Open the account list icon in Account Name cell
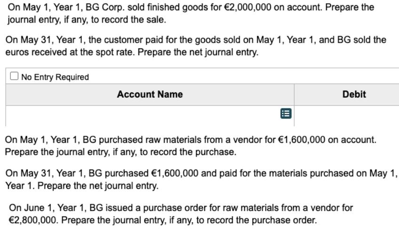399x232 pixels. [286, 114]
